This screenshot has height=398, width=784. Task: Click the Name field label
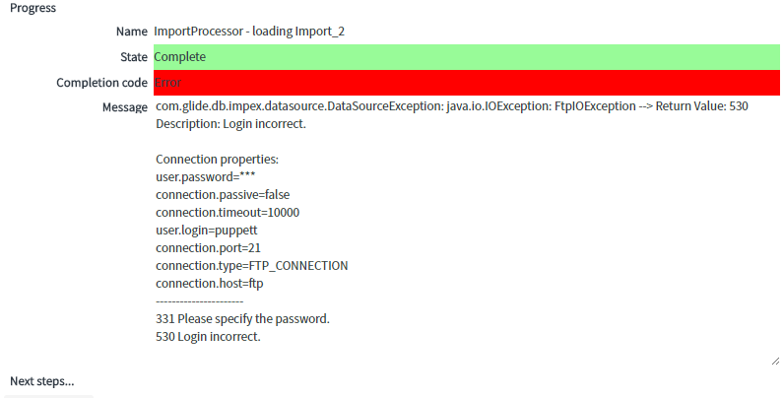tap(132, 32)
